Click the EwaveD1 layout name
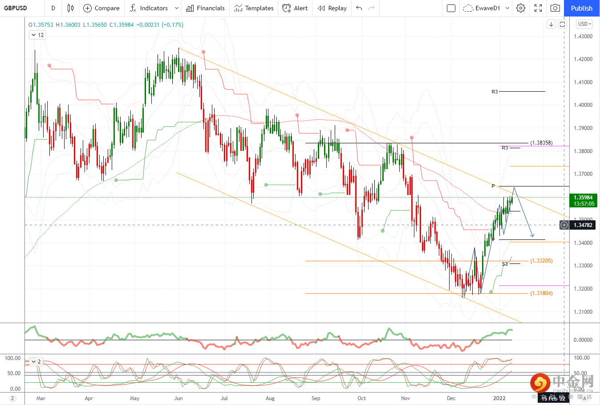The image size is (600, 405). [488, 8]
